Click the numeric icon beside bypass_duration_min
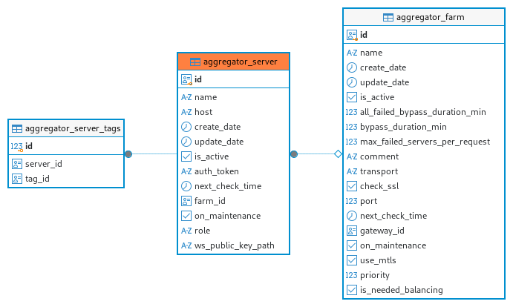This screenshot has width=513, height=307. tap(351, 127)
